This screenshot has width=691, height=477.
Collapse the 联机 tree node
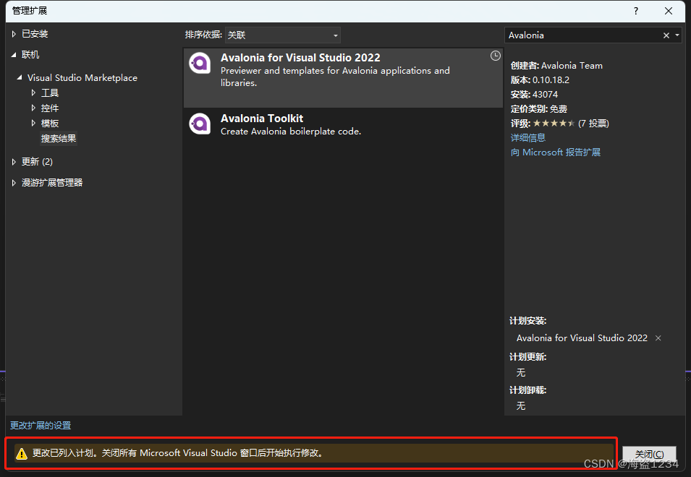[x=14, y=54]
